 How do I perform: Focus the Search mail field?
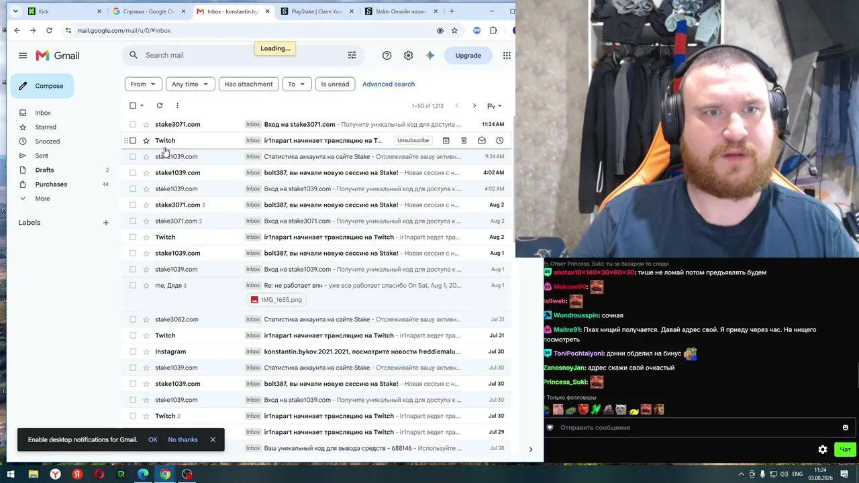pos(242,55)
